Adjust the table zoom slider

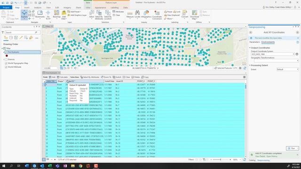pyautogui.click(x=221, y=160)
